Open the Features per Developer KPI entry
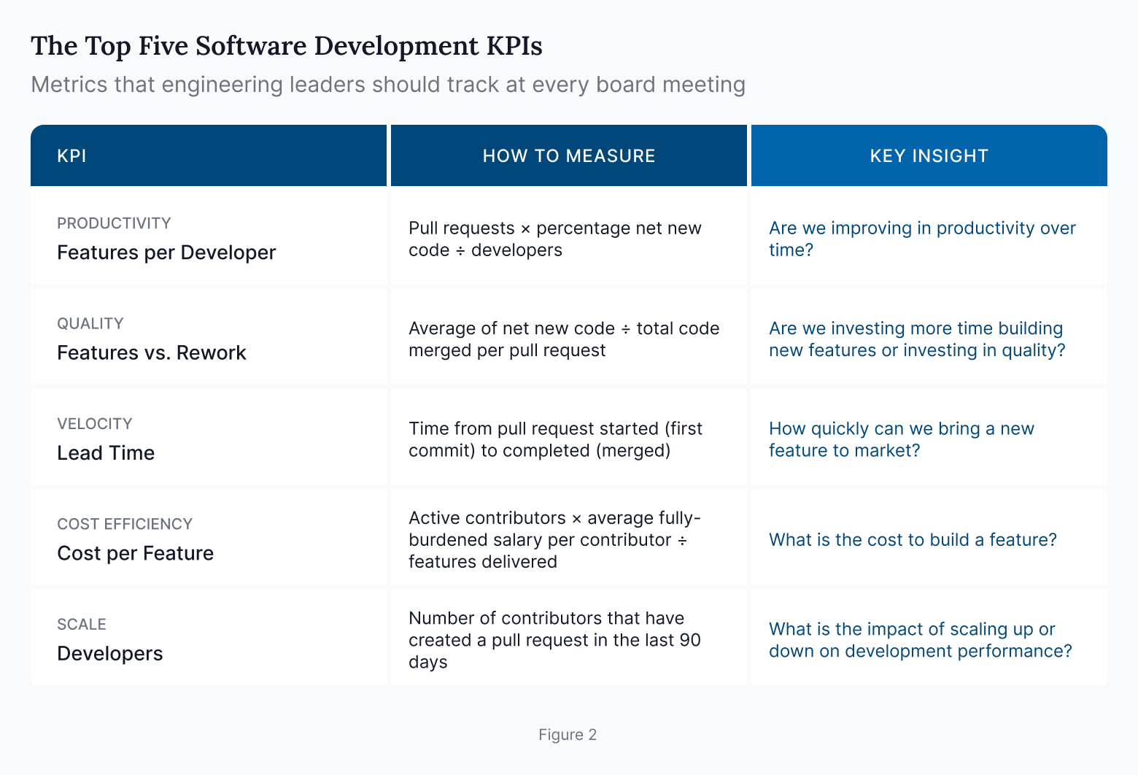This screenshot has height=775, width=1138. tap(166, 252)
